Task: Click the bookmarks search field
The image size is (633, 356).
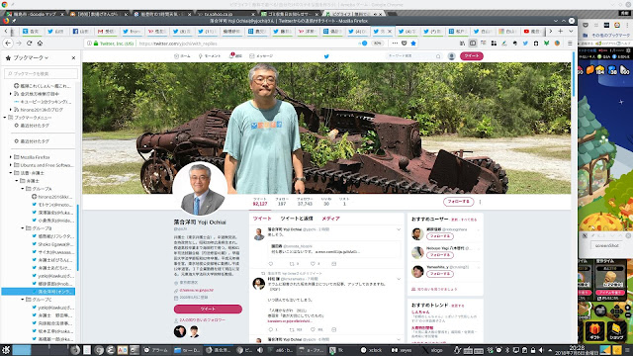Action: click(x=42, y=73)
